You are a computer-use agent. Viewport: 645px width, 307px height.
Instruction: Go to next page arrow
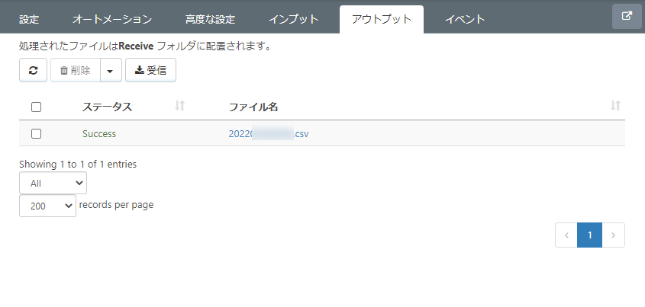point(614,235)
